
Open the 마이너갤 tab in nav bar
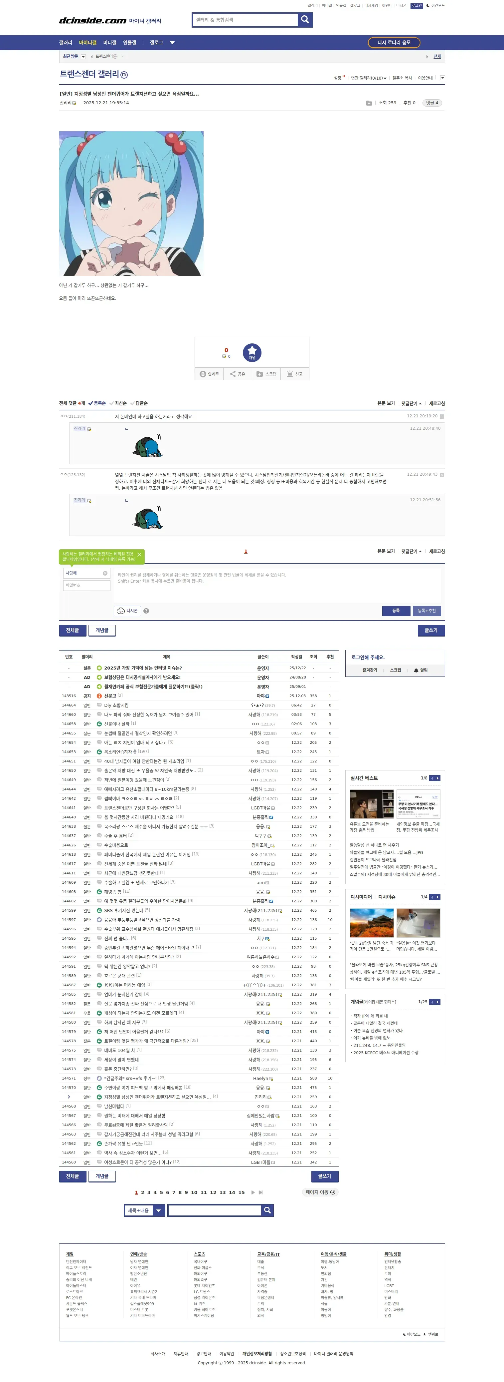[88, 42]
